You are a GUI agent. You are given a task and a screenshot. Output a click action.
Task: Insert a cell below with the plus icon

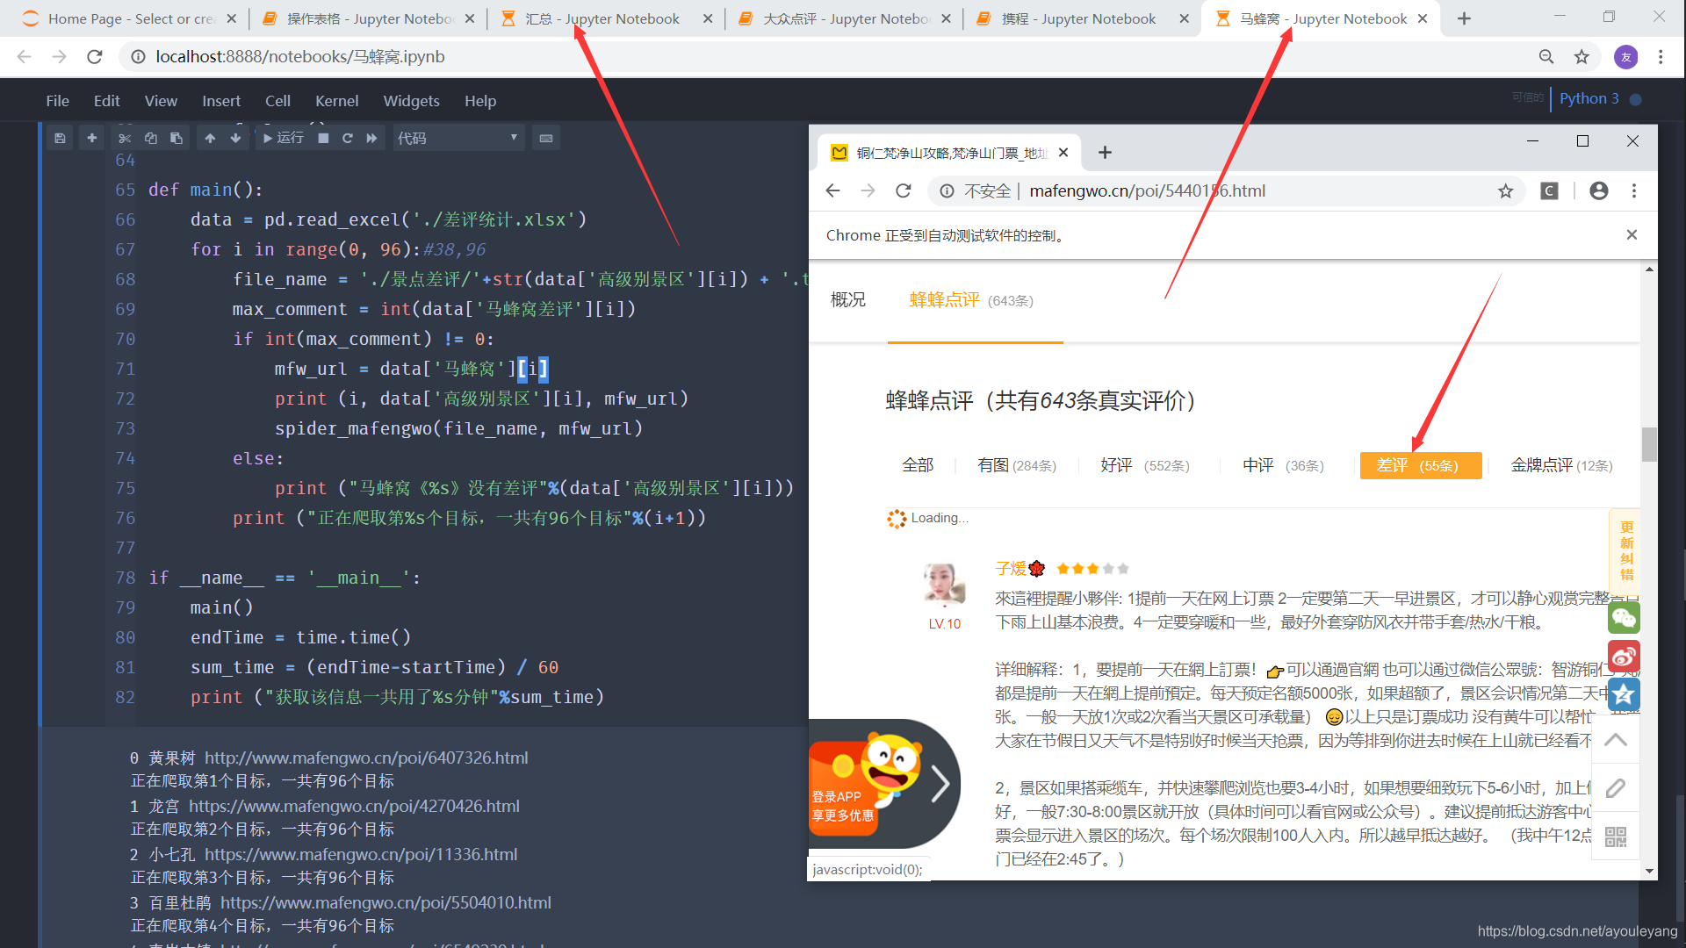(91, 138)
